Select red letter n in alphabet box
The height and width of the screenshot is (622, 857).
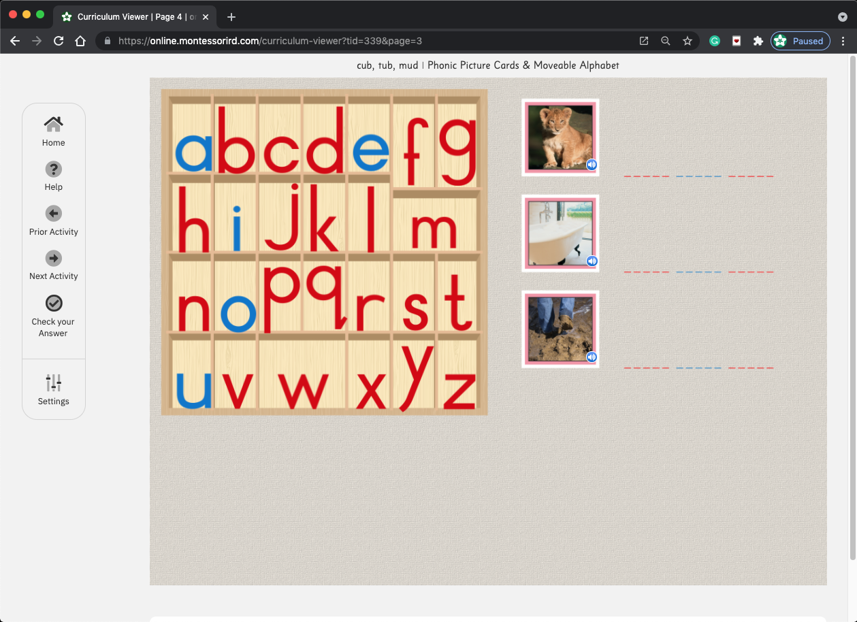pyautogui.click(x=194, y=312)
